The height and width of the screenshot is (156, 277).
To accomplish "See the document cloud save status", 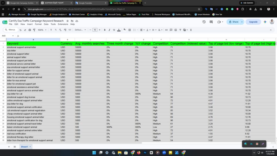I will click(77, 21).
